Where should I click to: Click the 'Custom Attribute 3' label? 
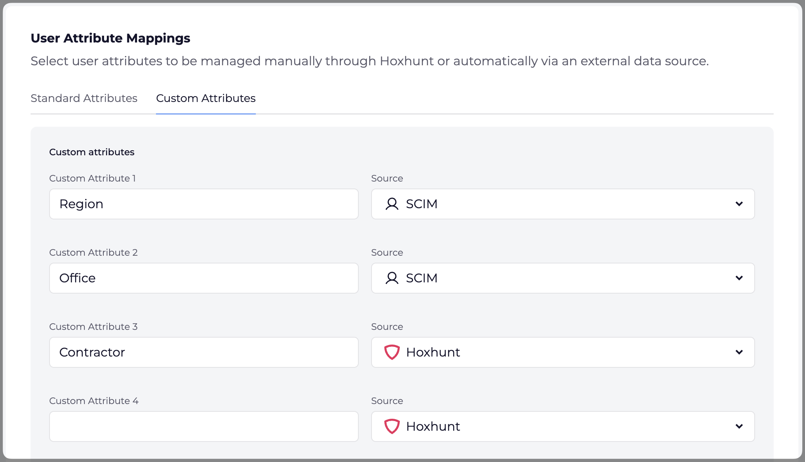[93, 327]
